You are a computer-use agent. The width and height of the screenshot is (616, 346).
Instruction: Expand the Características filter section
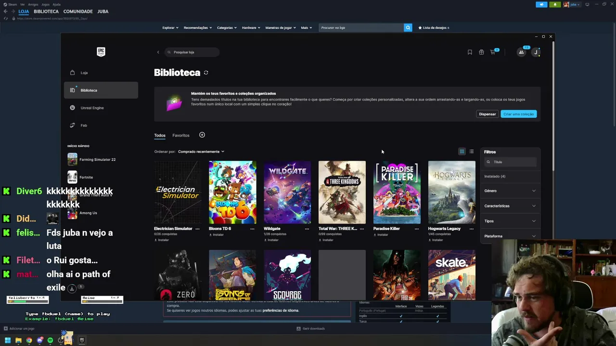pos(510,206)
